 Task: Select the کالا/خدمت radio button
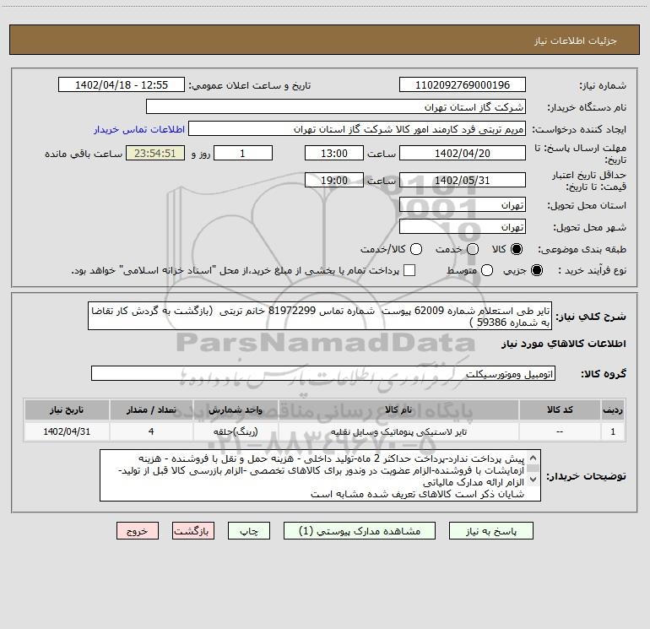pyautogui.click(x=416, y=249)
